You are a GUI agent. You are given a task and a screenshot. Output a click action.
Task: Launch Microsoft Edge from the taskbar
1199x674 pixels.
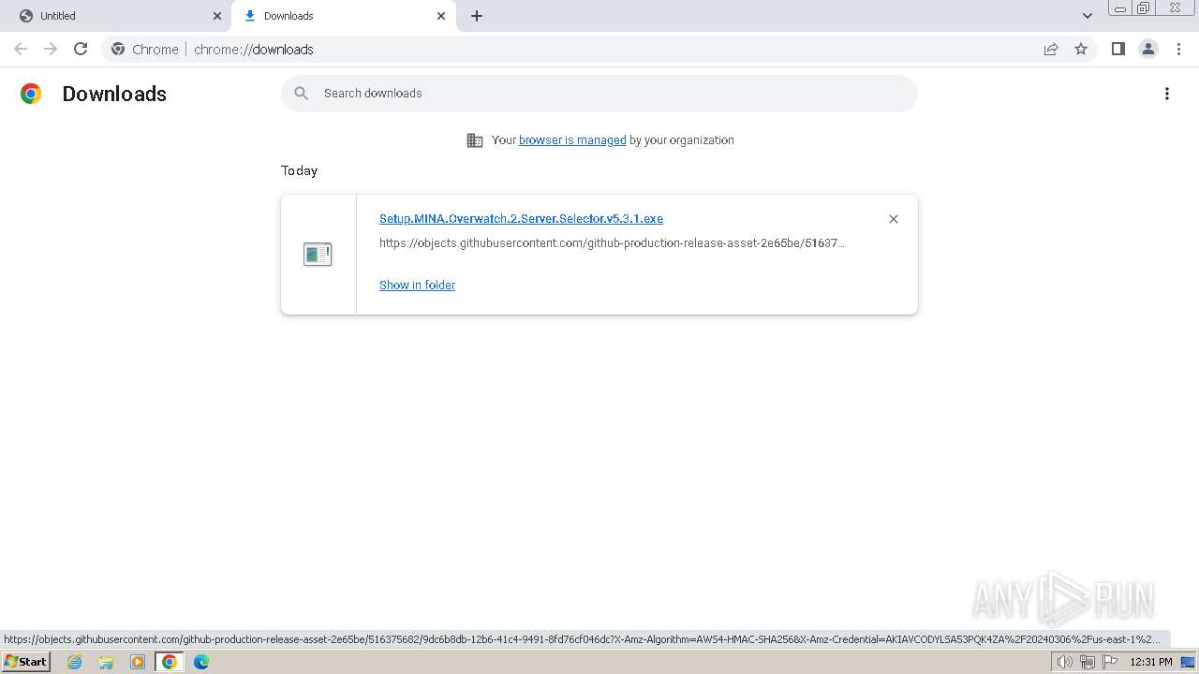pos(201,662)
